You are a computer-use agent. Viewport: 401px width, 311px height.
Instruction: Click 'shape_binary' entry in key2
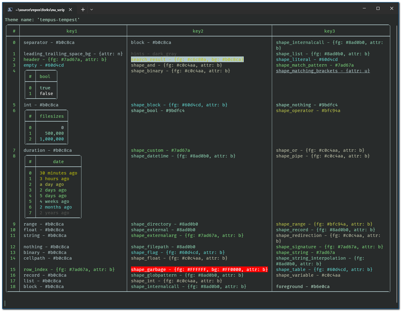pyautogui.click(x=181, y=71)
